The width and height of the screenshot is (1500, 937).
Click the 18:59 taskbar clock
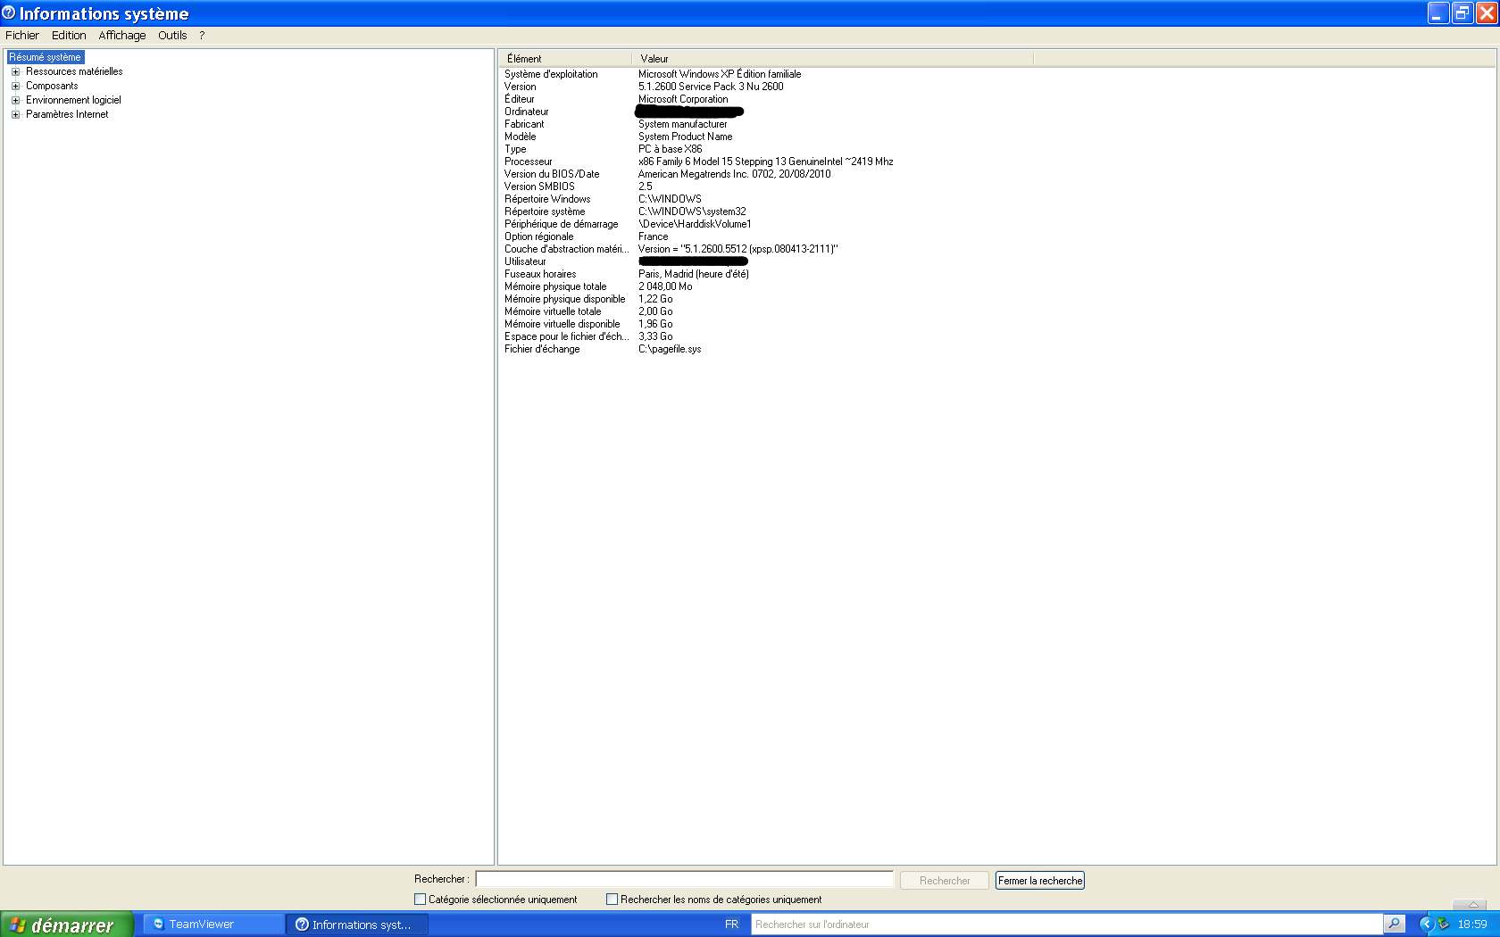coord(1472,925)
